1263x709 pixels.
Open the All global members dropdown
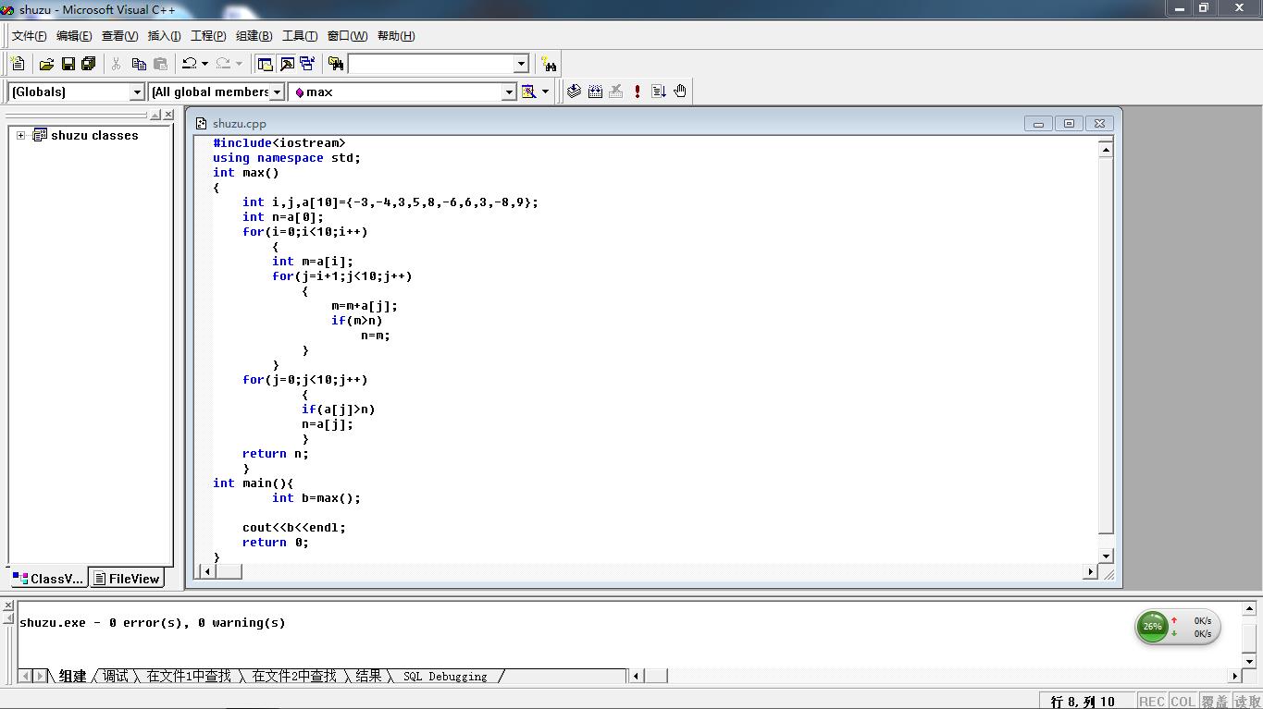(278, 92)
